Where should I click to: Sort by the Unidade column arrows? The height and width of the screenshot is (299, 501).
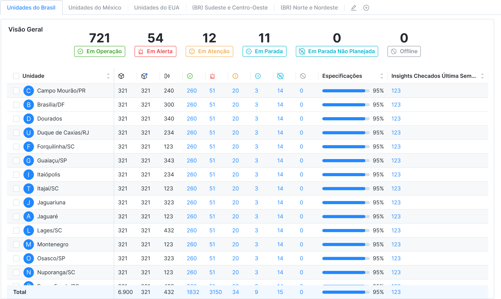click(108, 76)
